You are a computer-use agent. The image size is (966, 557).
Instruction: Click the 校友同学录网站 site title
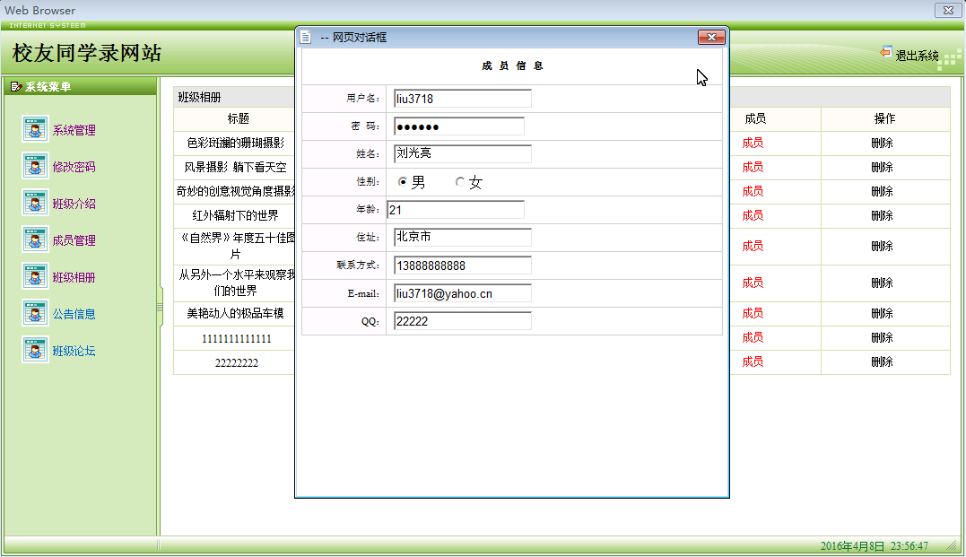87,53
